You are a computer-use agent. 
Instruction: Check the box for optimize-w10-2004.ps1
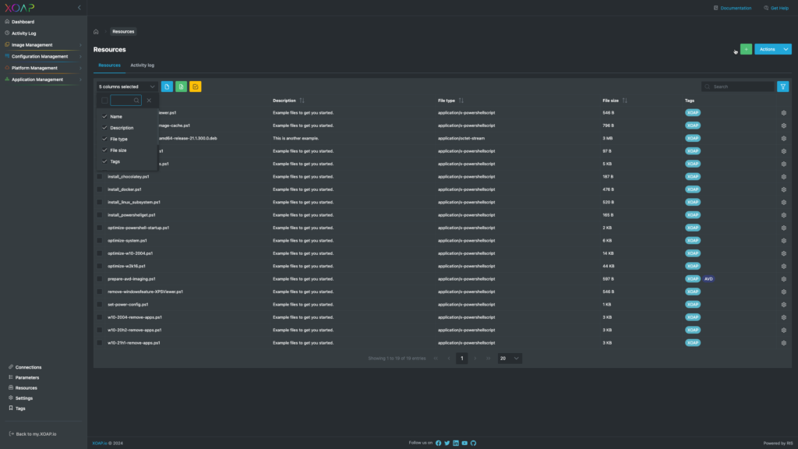(x=100, y=253)
